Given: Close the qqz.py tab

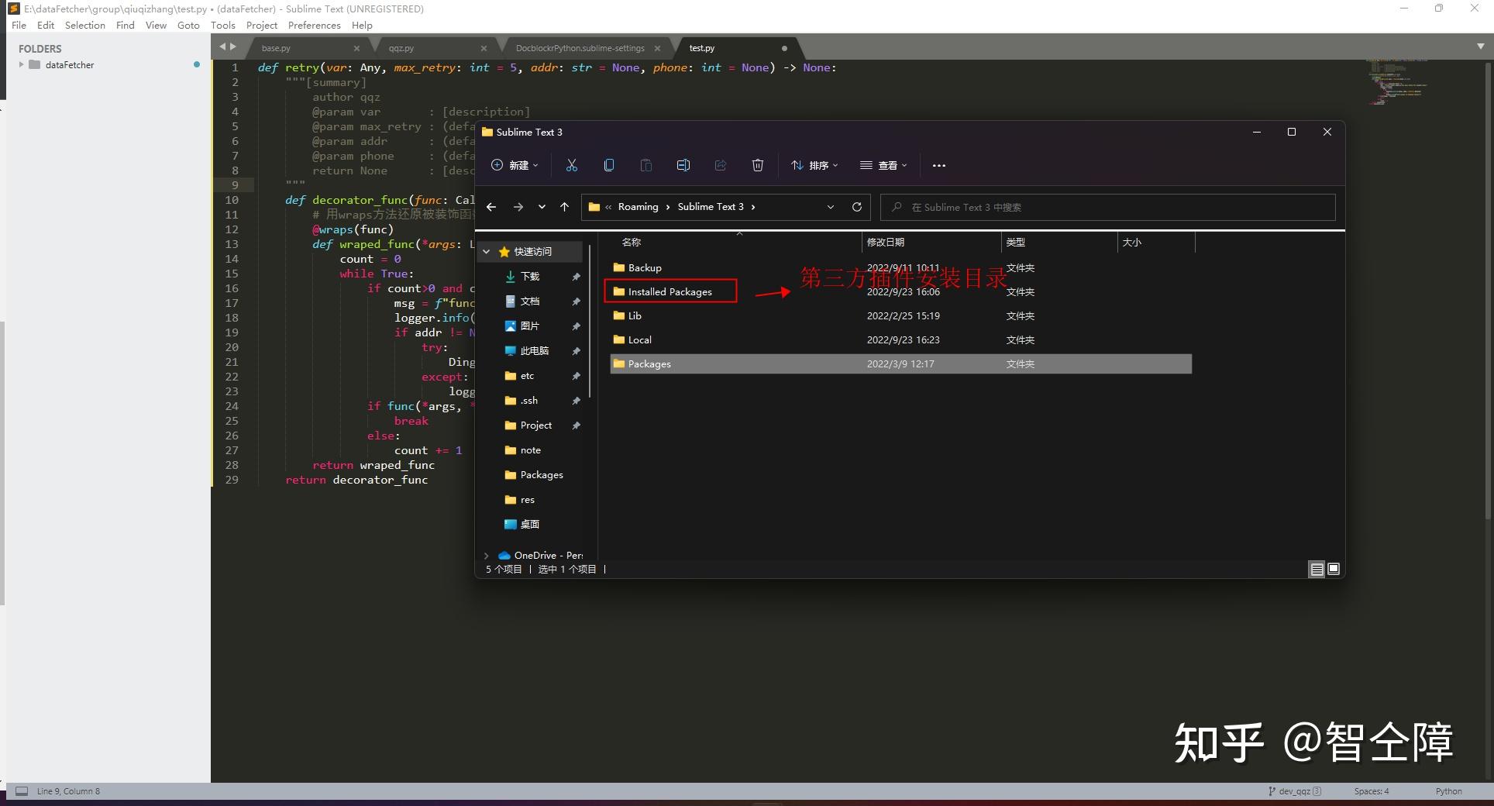Looking at the screenshot, I should tap(484, 48).
